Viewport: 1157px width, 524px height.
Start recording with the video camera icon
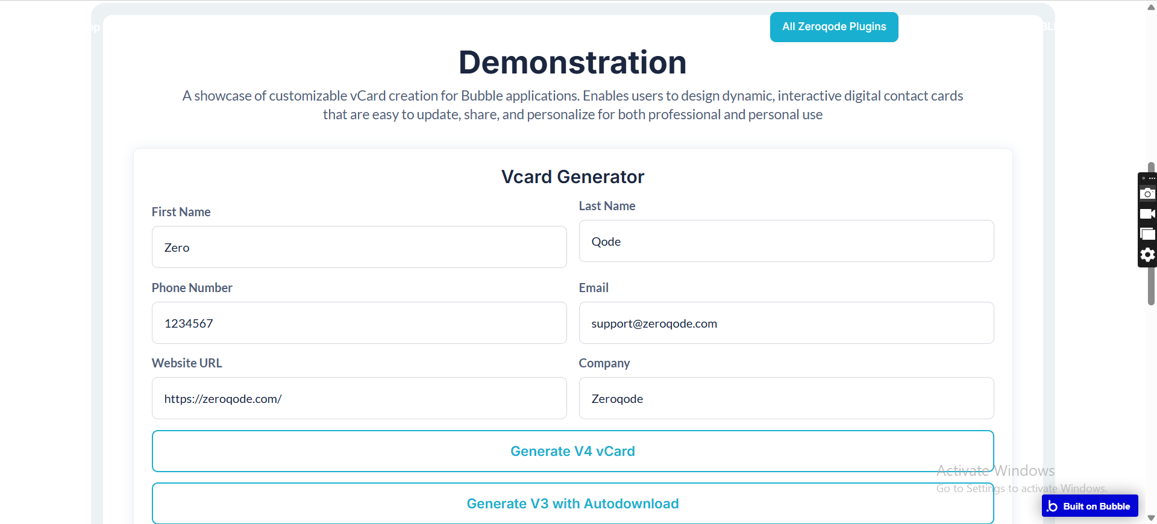(x=1147, y=214)
